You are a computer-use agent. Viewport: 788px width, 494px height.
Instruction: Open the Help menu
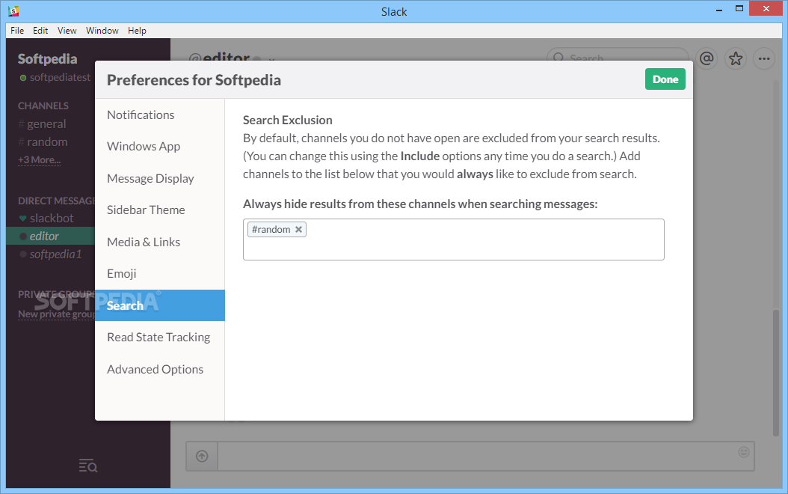coord(137,31)
